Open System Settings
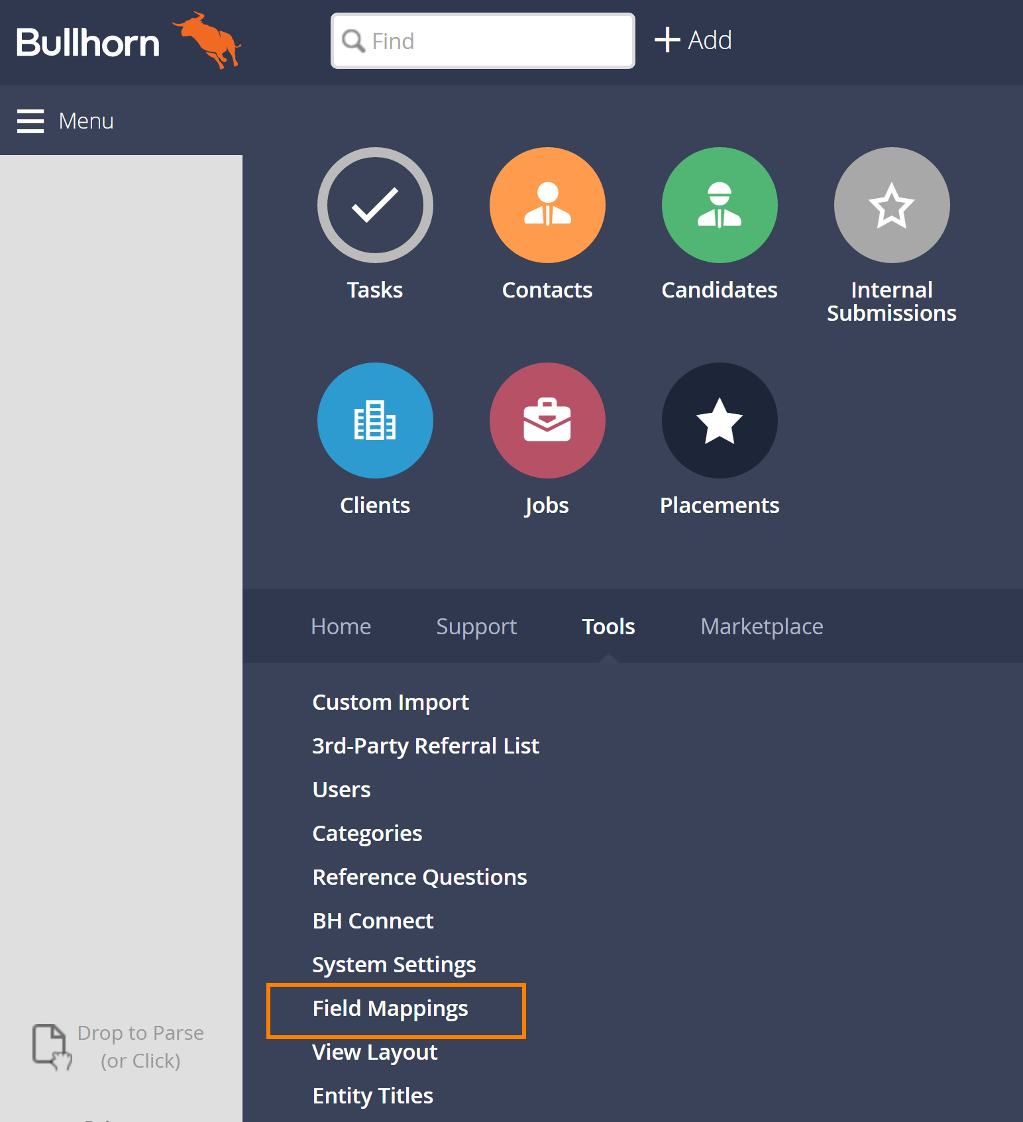This screenshot has height=1122, width=1023. (394, 965)
